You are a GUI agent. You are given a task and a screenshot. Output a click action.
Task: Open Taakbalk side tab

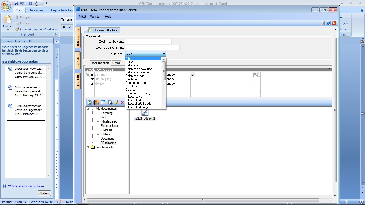78,81
